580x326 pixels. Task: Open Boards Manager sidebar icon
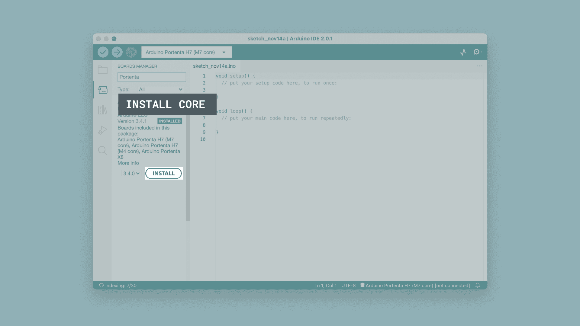[x=102, y=90]
